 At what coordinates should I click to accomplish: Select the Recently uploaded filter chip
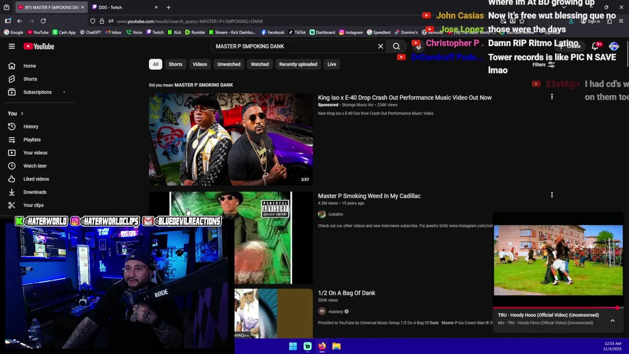coord(298,64)
